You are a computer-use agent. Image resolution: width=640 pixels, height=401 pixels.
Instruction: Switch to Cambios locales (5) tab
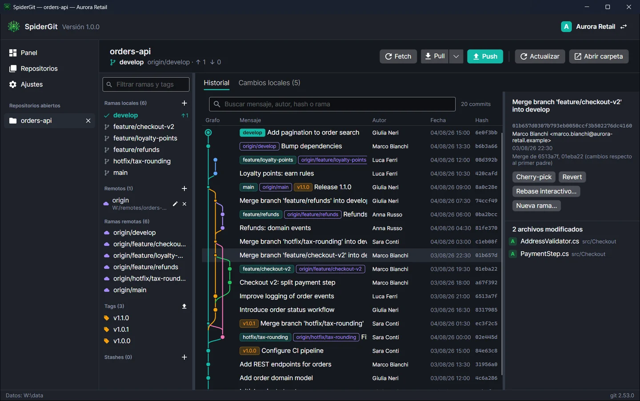pos(269,83)
